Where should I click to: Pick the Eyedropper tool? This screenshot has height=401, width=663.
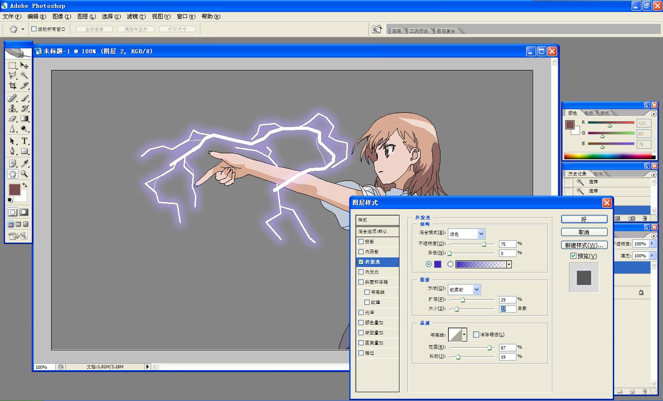point(24,163)
